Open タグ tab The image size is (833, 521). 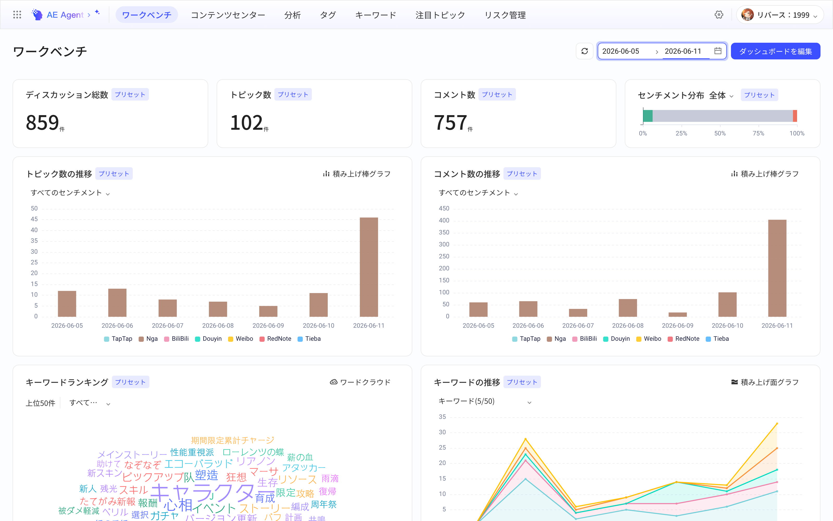pos(328,15)
